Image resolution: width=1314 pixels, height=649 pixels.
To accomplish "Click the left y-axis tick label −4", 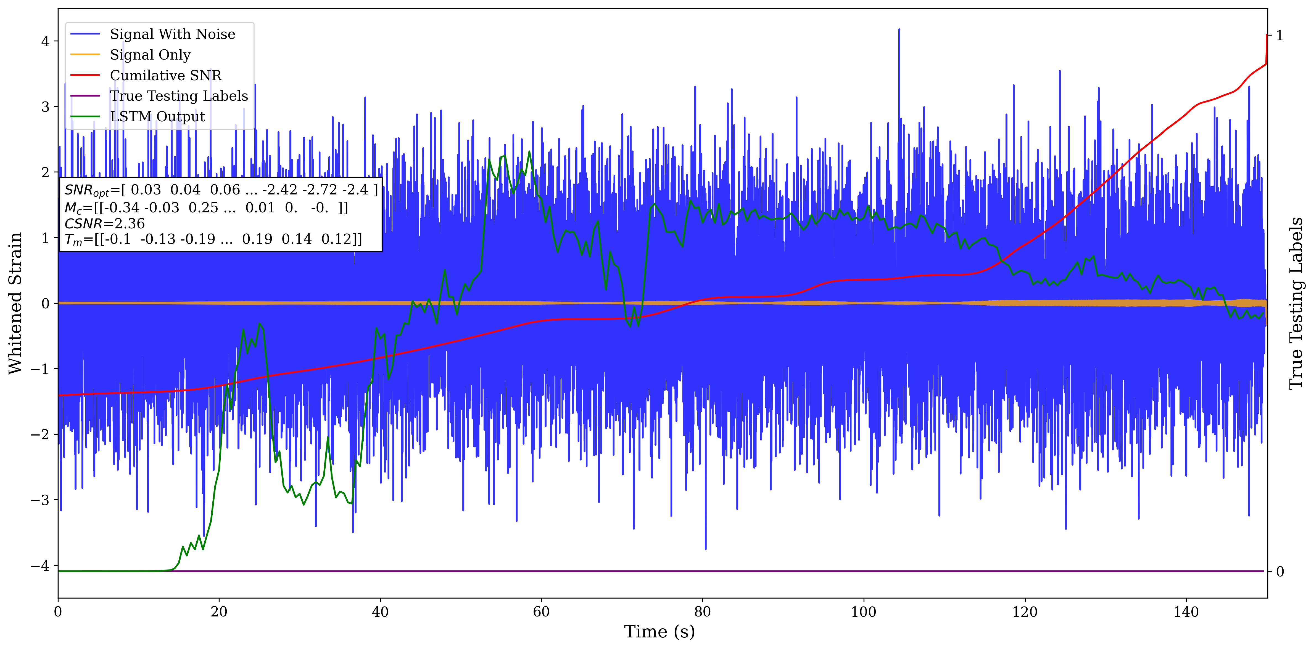I will pyautogui.click(x=40, y=565).
